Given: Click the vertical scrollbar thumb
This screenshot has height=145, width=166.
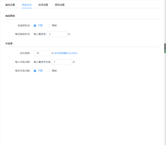Looking at the screenshot, I should [165, 48].
